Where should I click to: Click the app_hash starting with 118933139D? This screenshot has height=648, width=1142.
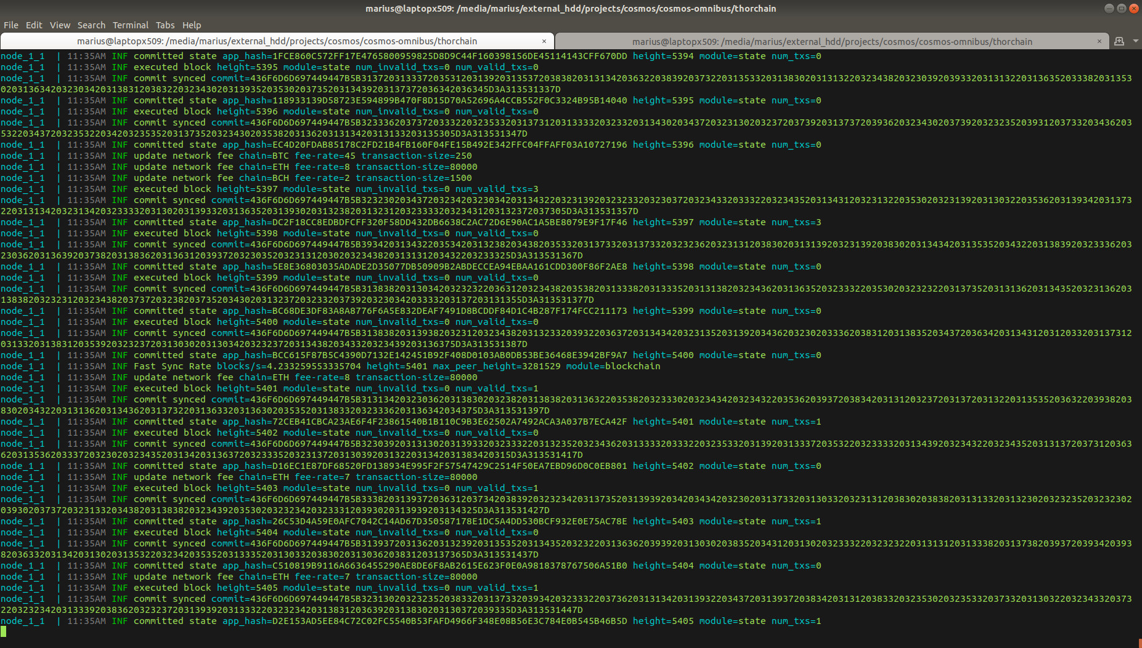pyautogui.click(x=425, y=100)
